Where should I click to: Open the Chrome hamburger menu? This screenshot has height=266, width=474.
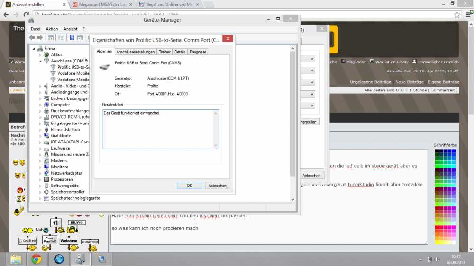coord(467,15)
